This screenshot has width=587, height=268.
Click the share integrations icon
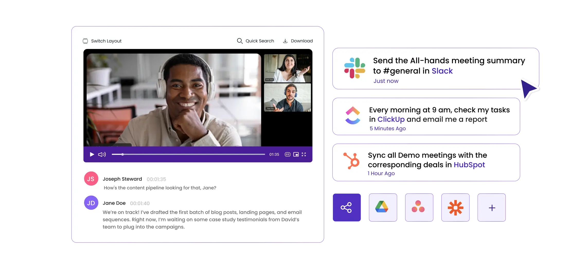[346, 207]
